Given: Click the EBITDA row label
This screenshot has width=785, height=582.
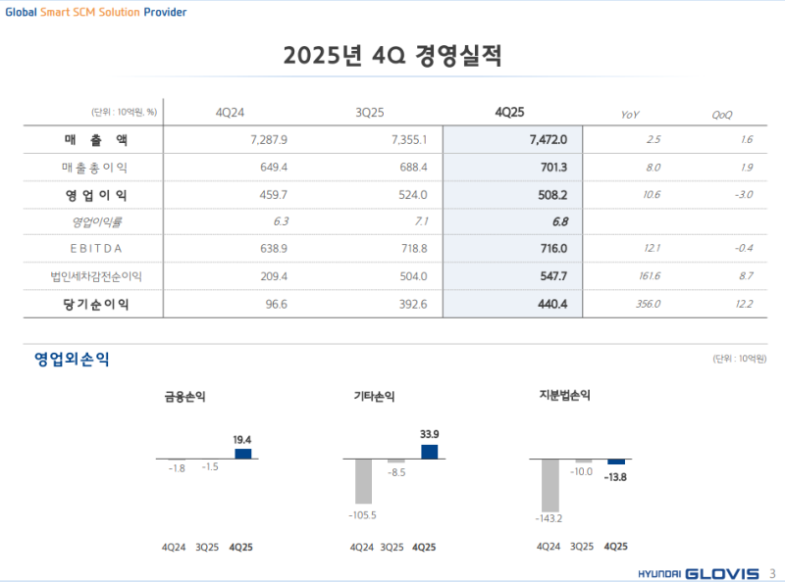Looking at the screenshot, I should point(94,250).
